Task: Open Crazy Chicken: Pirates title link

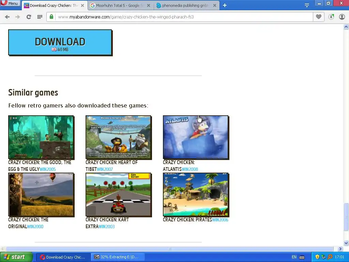Action: coord(187,220)
